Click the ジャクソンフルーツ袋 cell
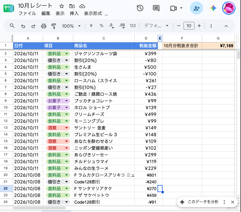The width and height of the screenshot is (241, 212). coord(104,54)
